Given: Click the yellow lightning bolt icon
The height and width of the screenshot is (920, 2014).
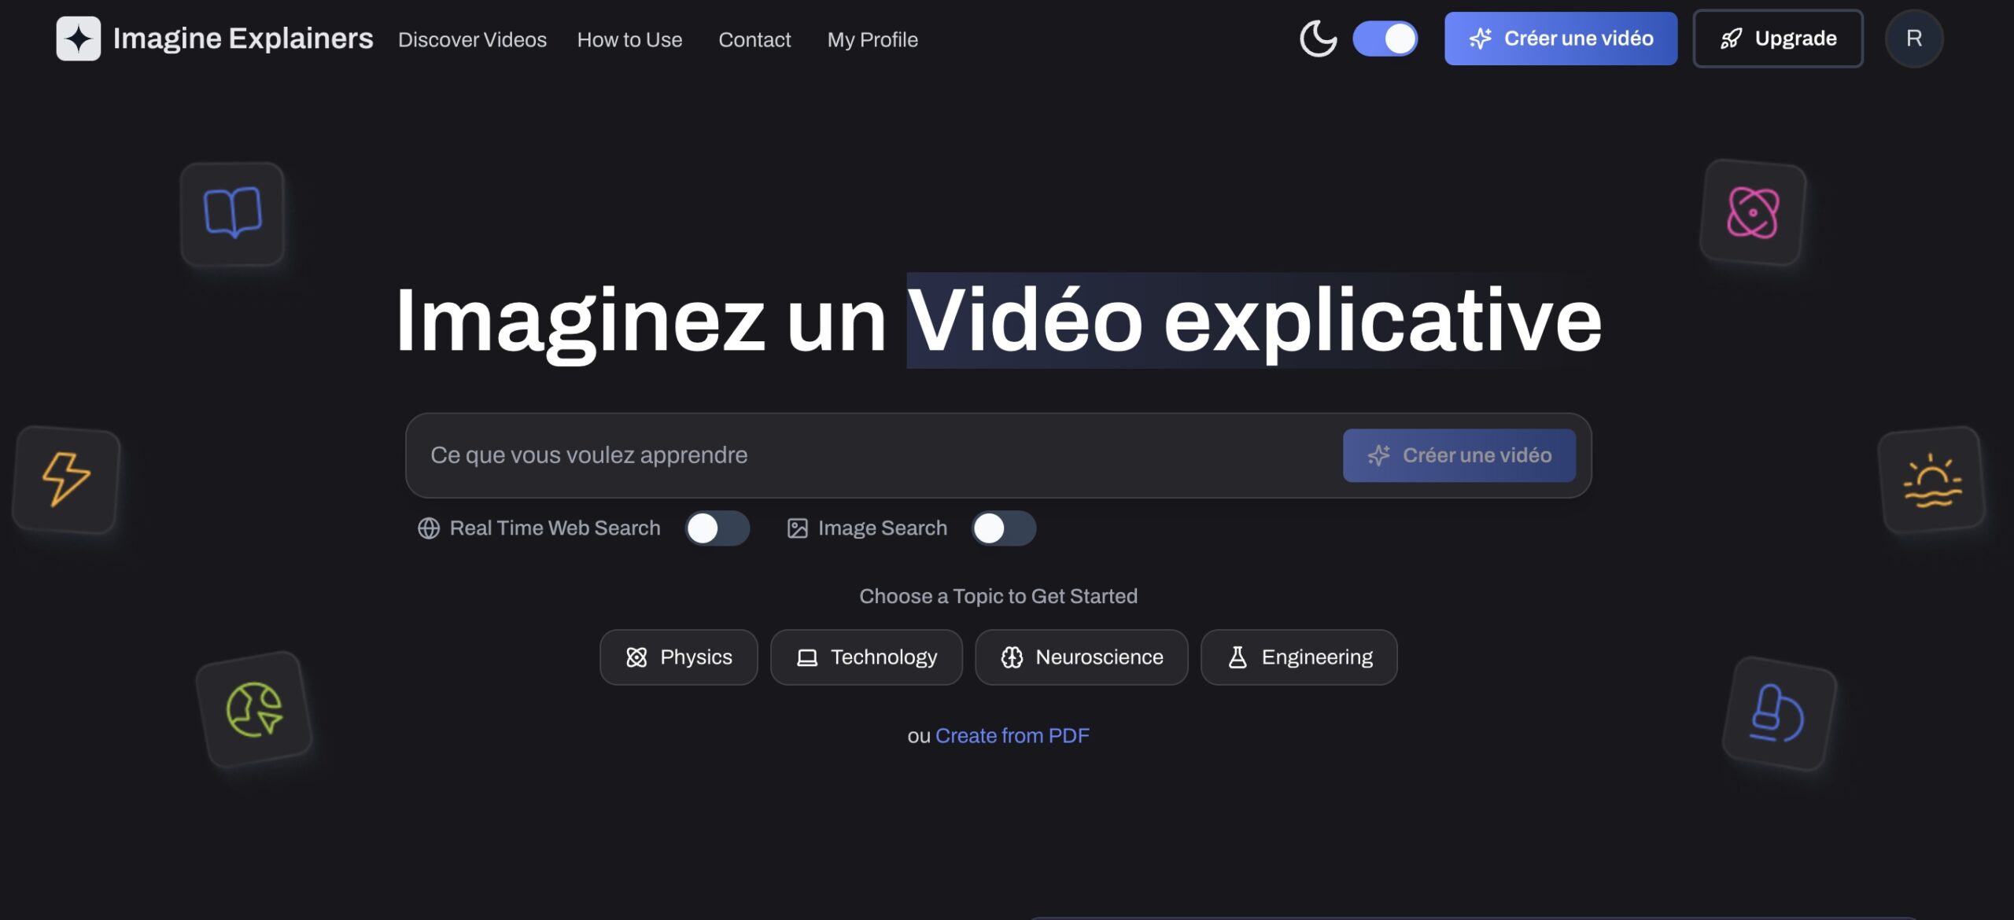Looking at the screenshot, I should 66,479.
